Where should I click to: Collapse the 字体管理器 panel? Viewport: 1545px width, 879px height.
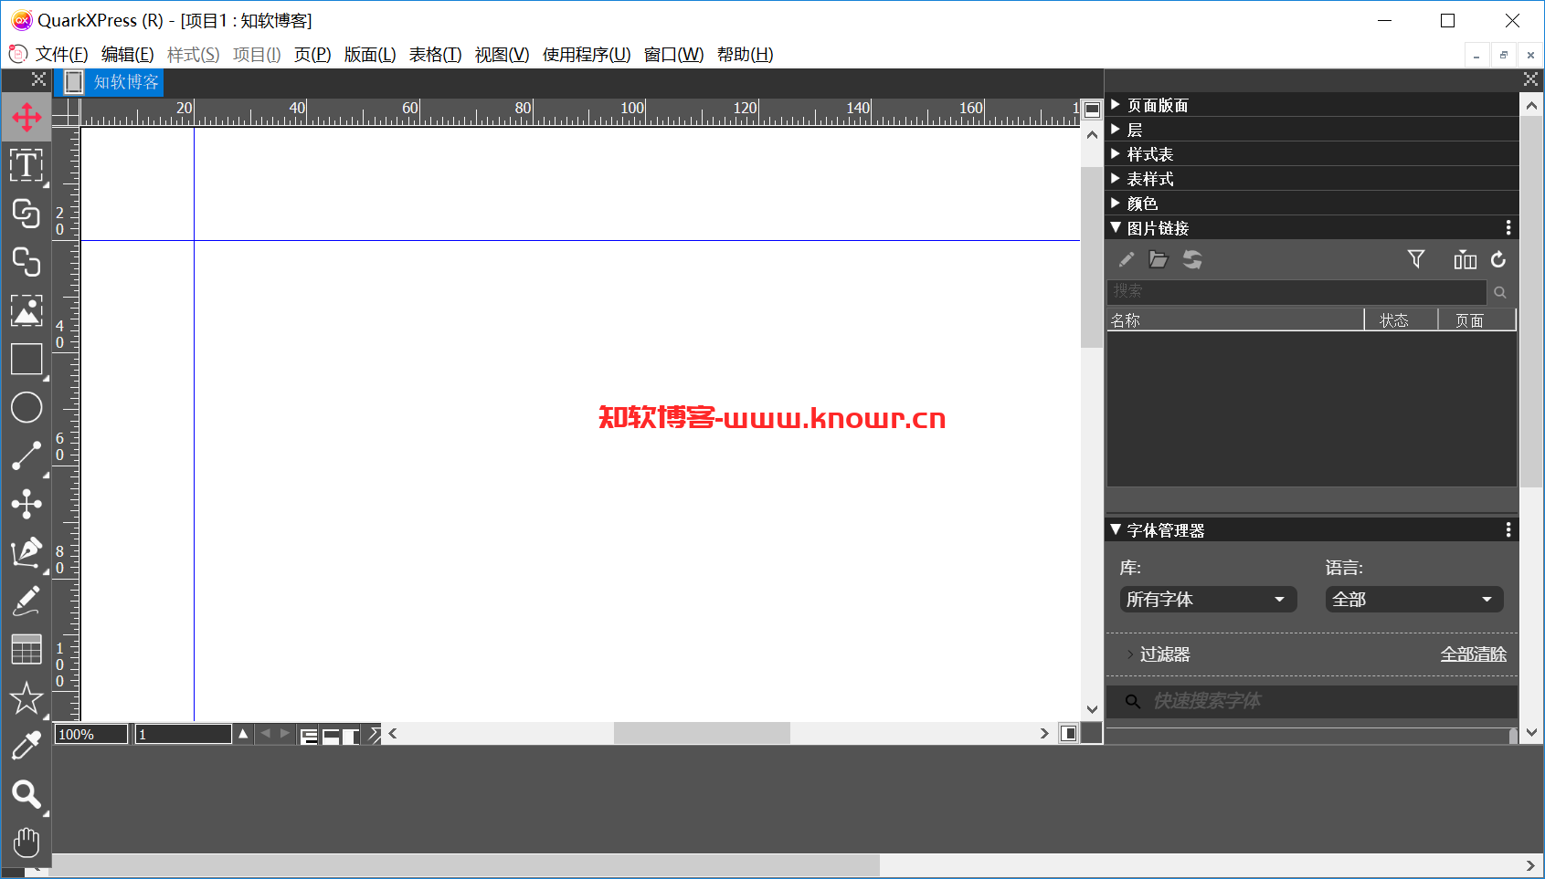[x=1116, y=529]
